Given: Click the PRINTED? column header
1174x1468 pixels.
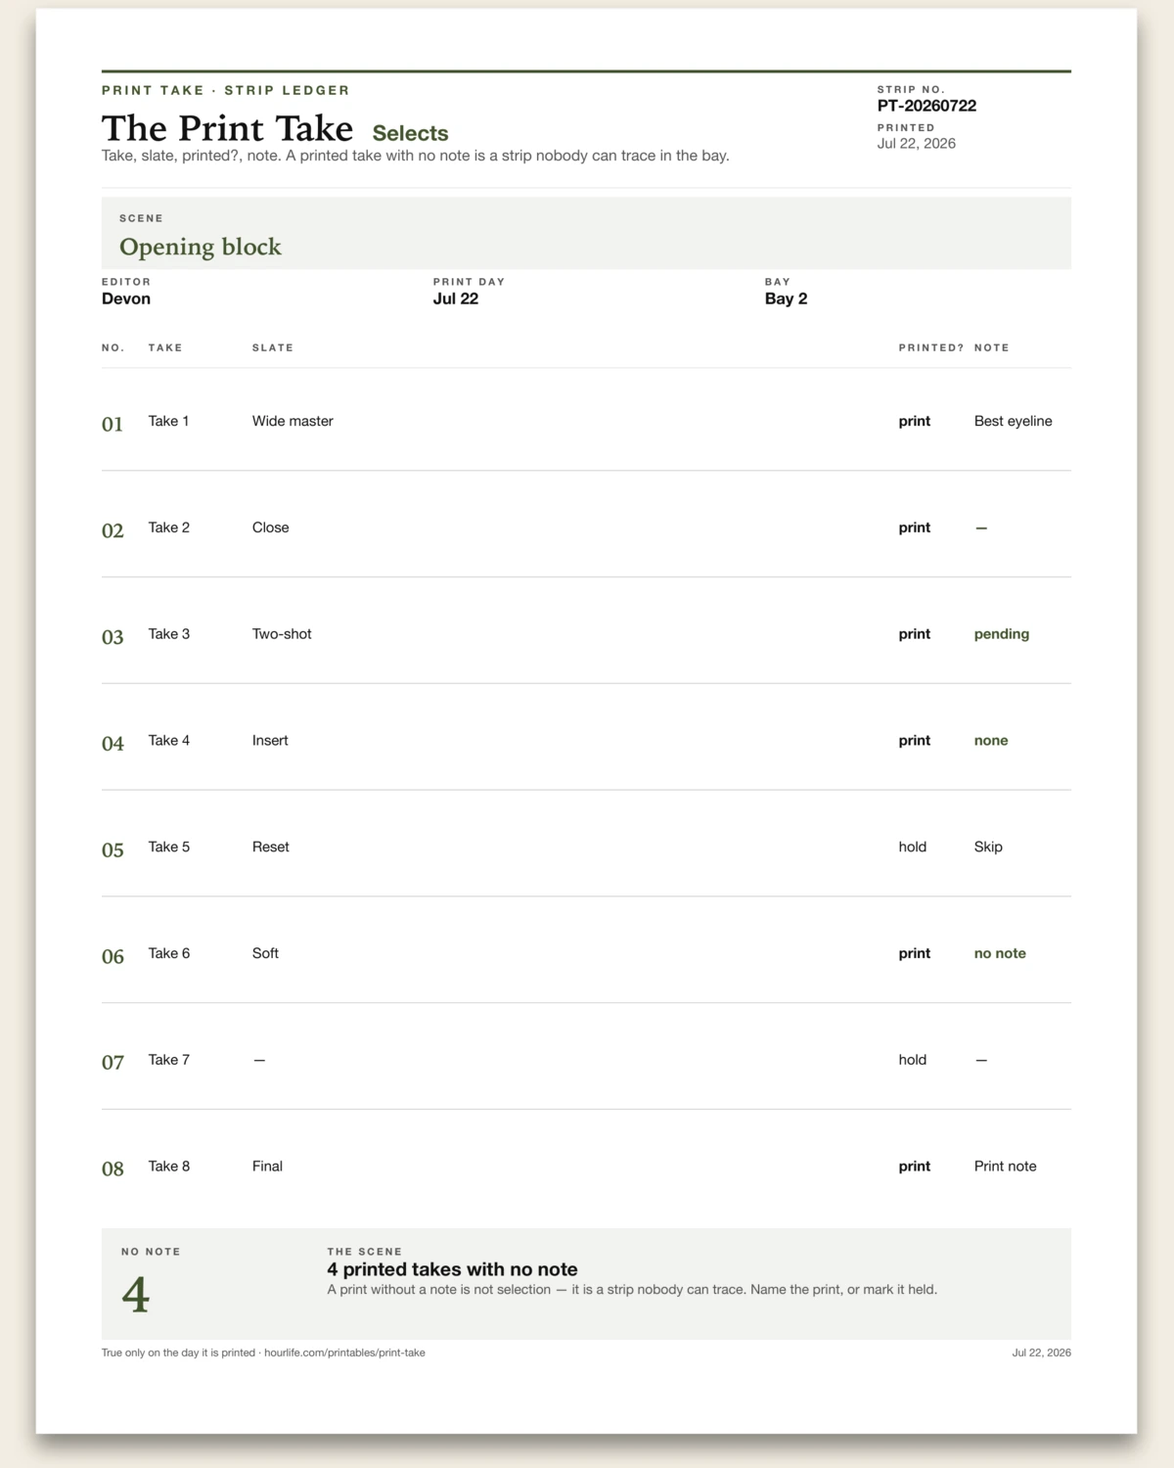Looking at the screenshot, I should (931, 347).
